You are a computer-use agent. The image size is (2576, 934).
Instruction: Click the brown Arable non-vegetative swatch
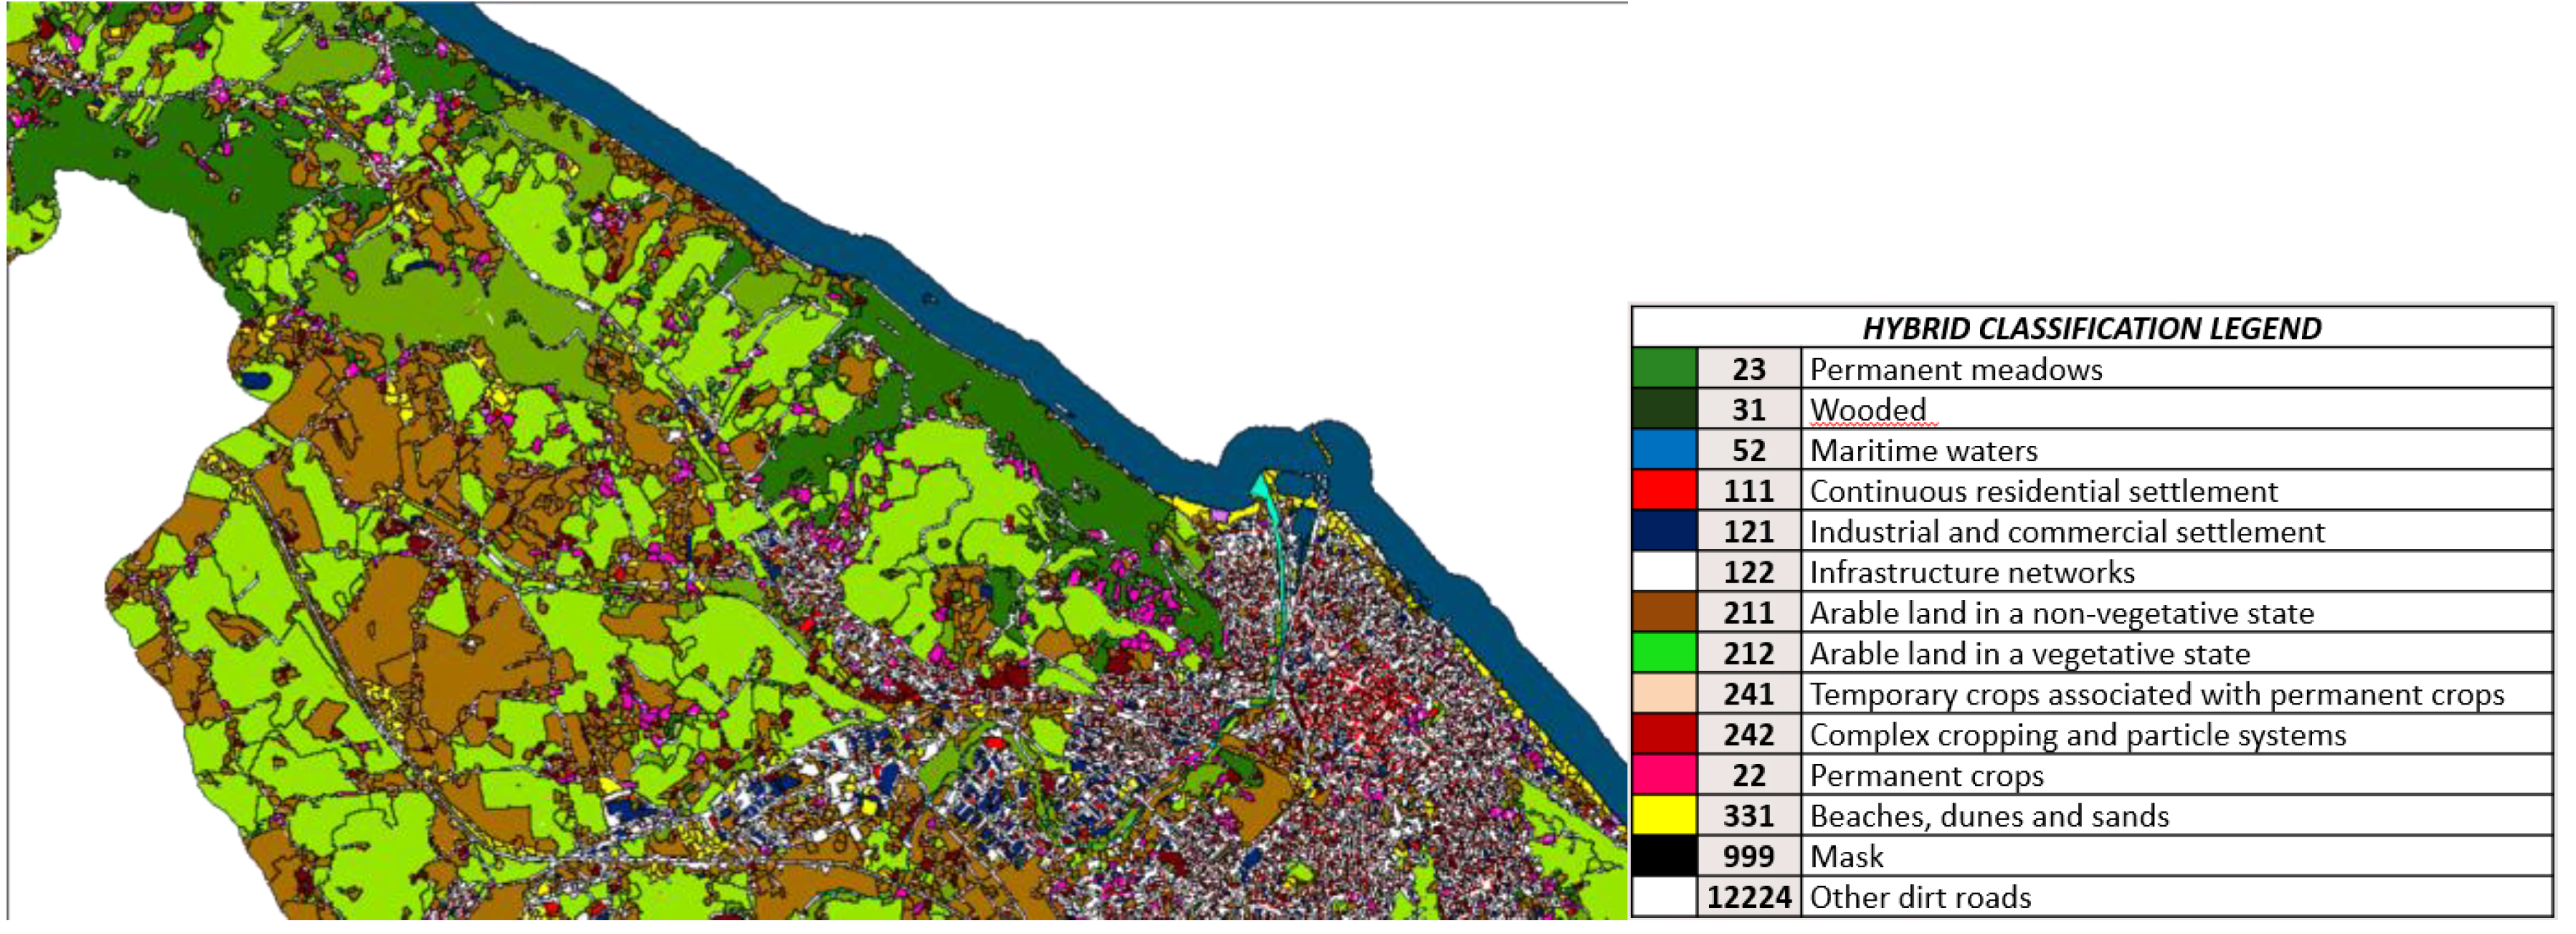click(x=1664, y=612)
